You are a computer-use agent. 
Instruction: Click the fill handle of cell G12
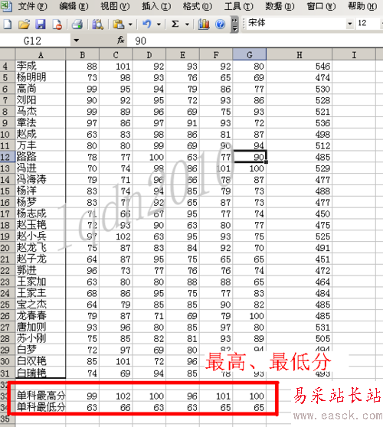click(x=266, y=162)
